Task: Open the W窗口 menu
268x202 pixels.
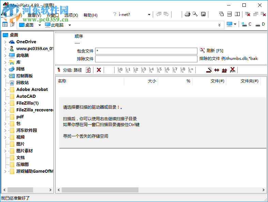Action: click(53, 15)
